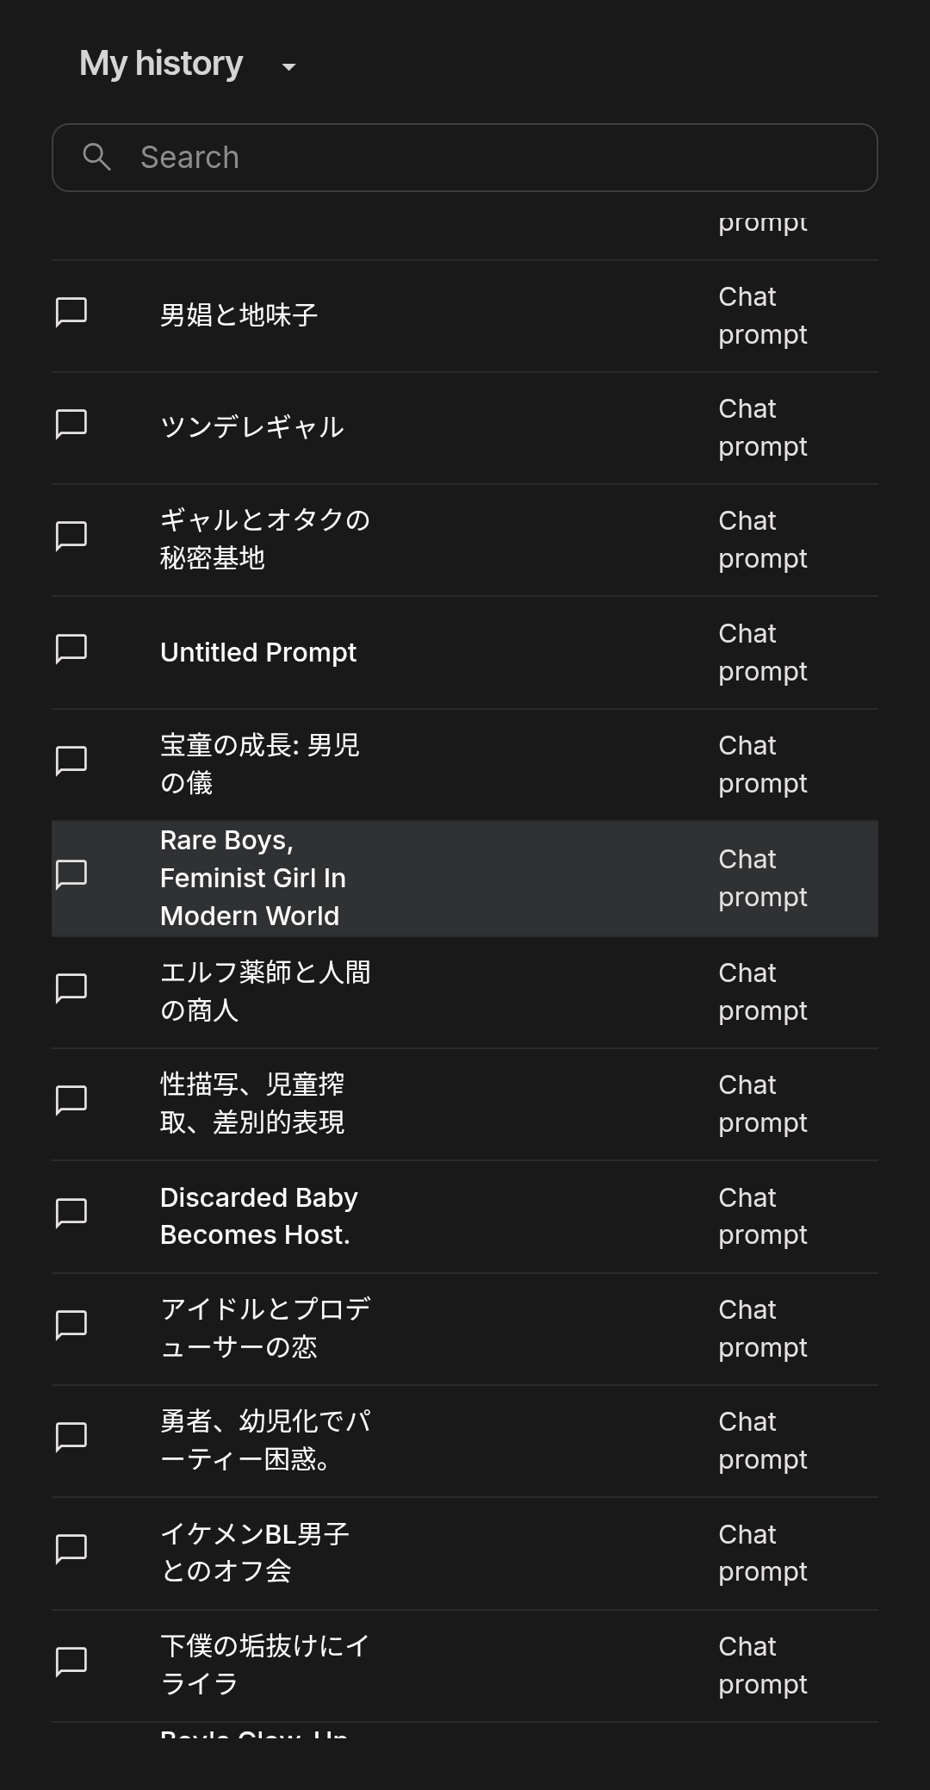The height and width of the screenshot is (1790, 930).
Task: Open Discarded Baby Becomes Host chat
Action: (x=258, y=1216)
